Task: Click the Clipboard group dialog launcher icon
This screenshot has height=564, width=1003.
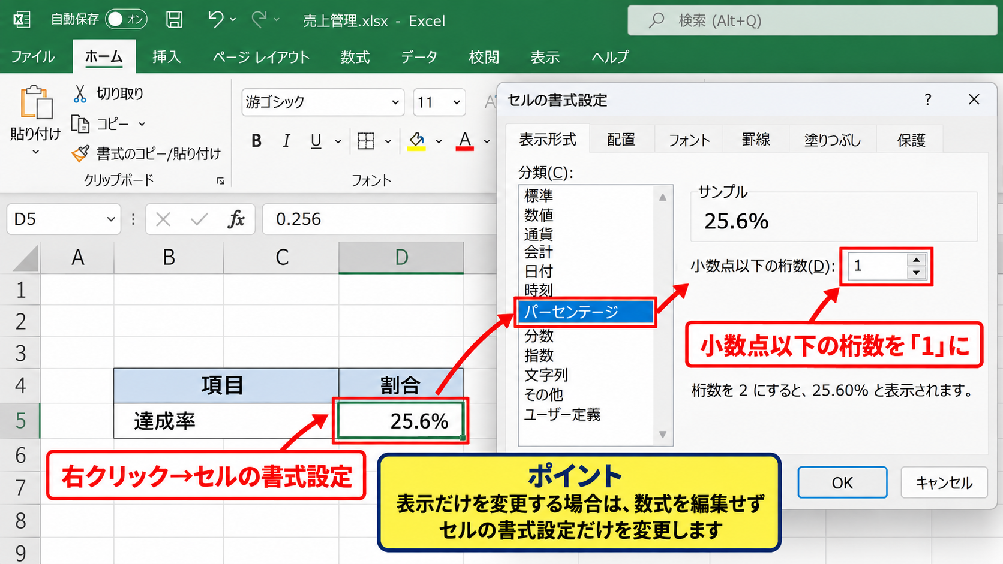Action: tap(221, 181)
